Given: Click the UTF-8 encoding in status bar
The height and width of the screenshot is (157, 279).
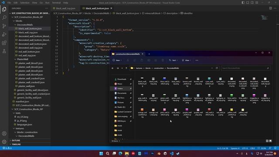Looking at the screenshot, I should [245, 148].
